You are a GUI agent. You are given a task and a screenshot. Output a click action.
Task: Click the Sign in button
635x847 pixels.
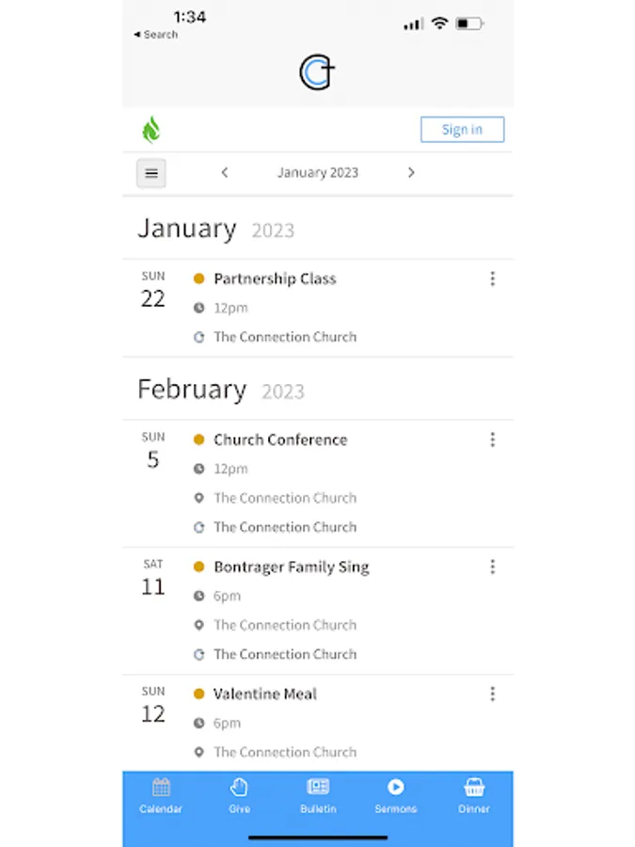462,130
